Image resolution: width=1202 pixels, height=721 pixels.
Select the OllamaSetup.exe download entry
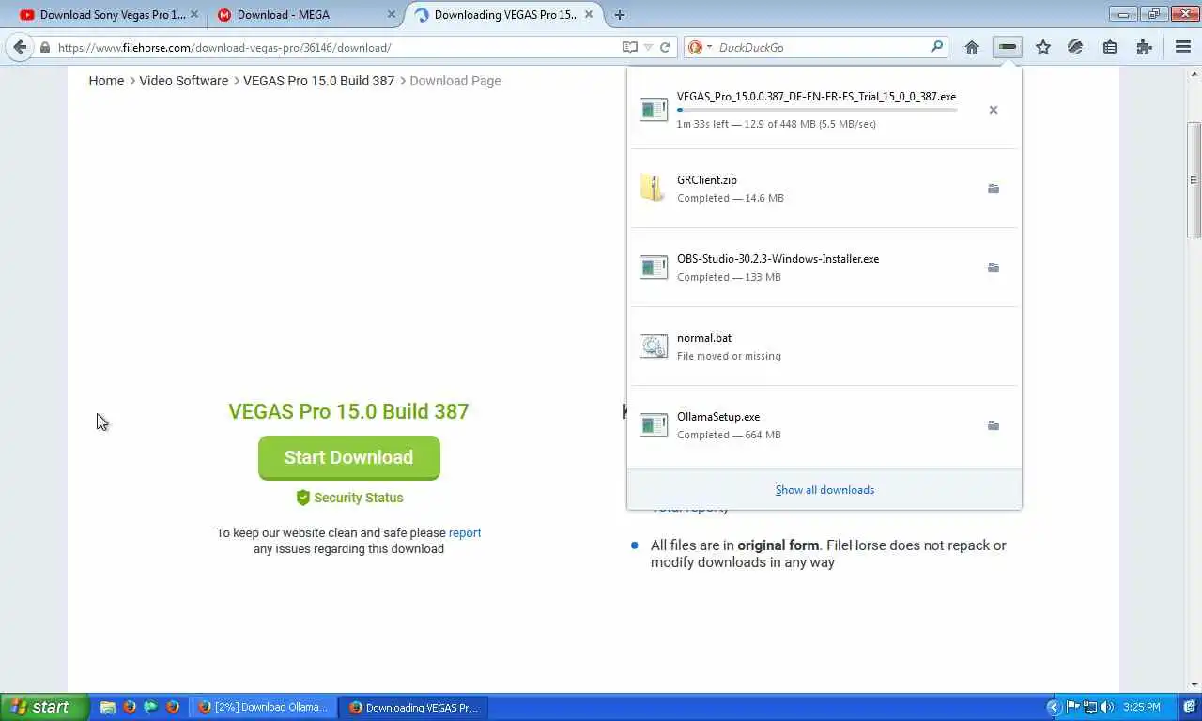tap(824, 425)
